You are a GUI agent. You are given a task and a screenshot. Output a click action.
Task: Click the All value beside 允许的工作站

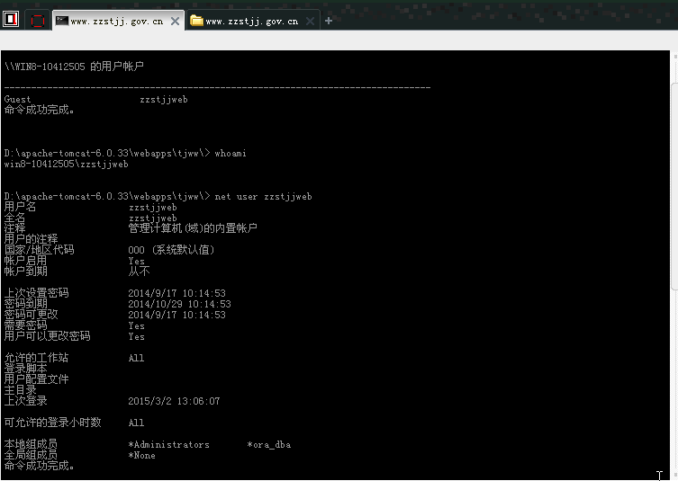pyautogui.click(x=136, y=358)
